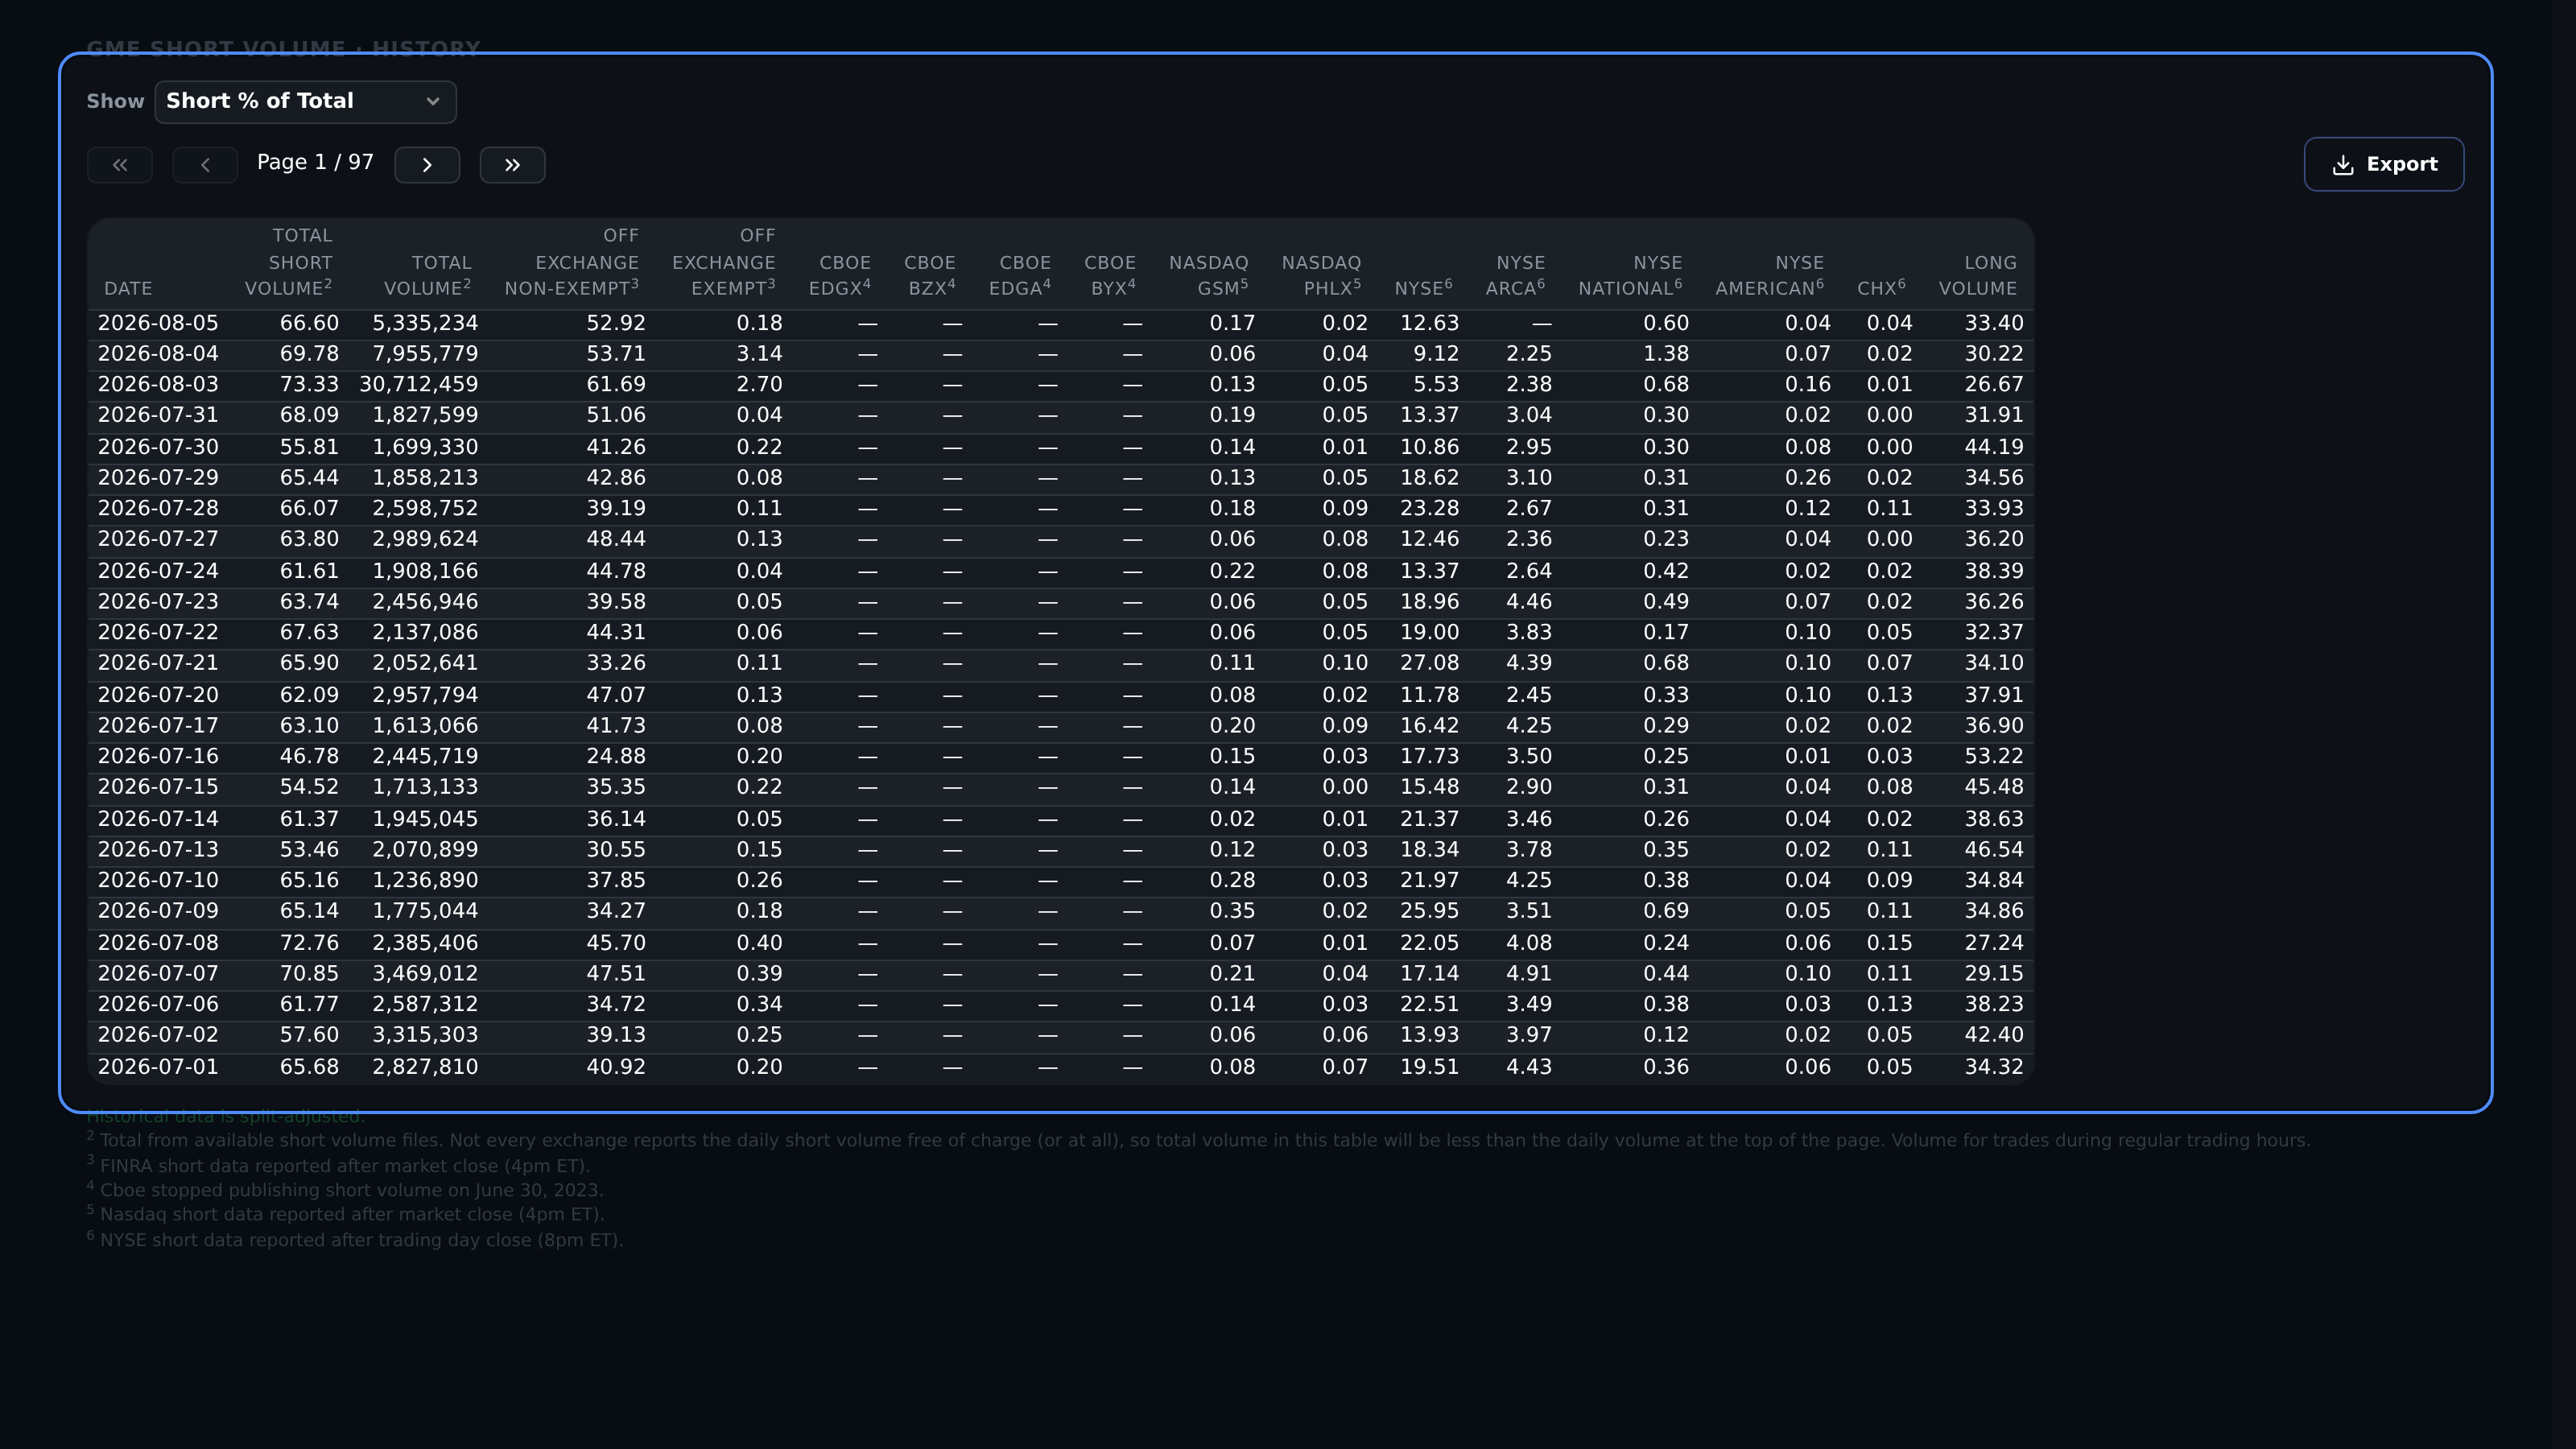Screen dimensions: 2576x1449
Task: Click the NYSE American column header
Action: coord(1770,276)
